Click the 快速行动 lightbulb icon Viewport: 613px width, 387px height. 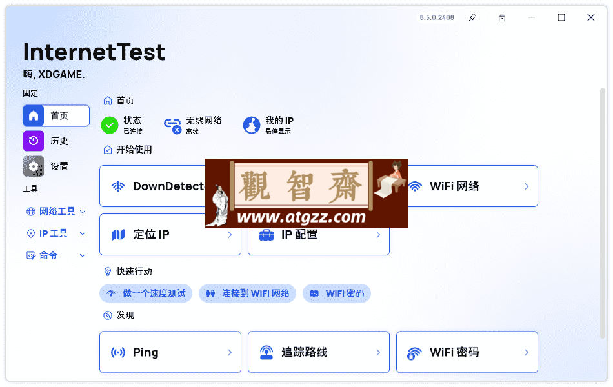(108, 272)
